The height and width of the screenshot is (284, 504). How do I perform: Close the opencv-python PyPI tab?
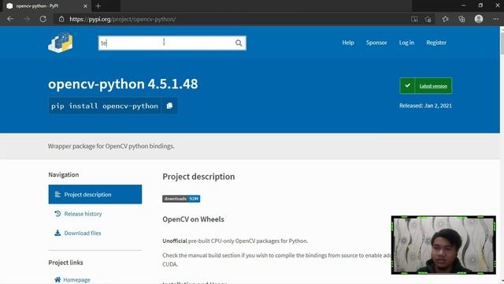85,6
